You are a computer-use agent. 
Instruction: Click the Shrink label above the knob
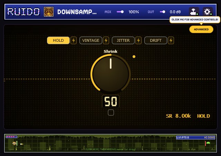(x=110, y=51)
